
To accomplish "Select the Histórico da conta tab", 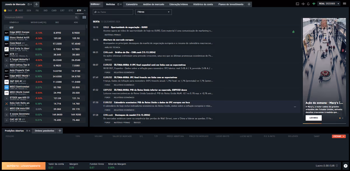I will [203, 4].
